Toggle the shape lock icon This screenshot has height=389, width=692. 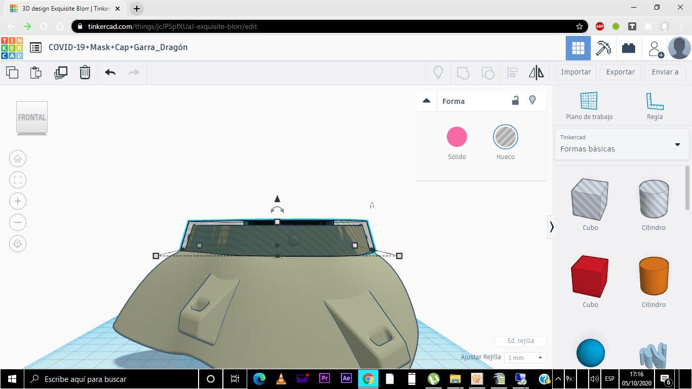[515, 101]
